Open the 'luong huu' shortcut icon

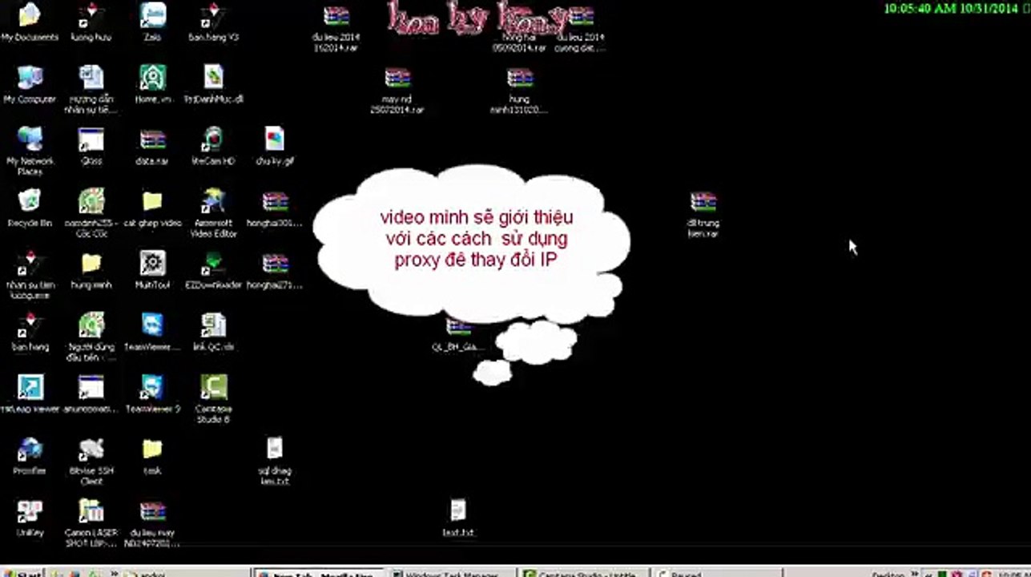[x=91, y=22]
